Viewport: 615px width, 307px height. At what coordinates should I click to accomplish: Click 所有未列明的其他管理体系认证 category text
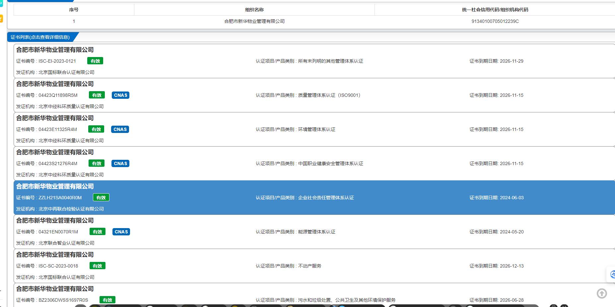pyautogui.click(x=331, y=61)
